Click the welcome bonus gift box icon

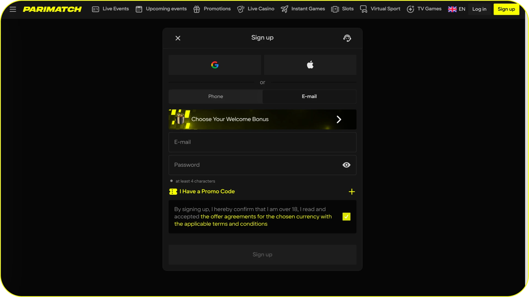(x=180, y=119)
